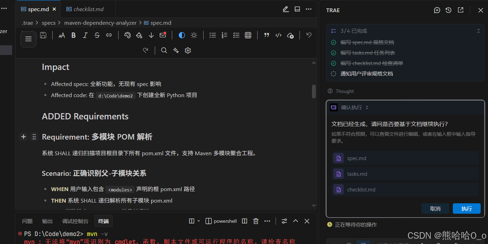Select the 终端 panel tab
The height and width of the screenshot is (244, 488).
(103, 221)
